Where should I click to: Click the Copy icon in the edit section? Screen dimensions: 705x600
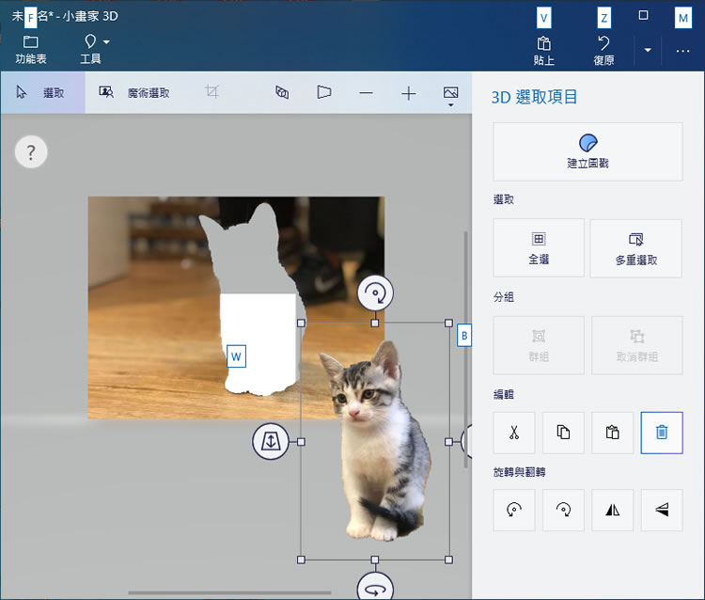tap(563, 433)
